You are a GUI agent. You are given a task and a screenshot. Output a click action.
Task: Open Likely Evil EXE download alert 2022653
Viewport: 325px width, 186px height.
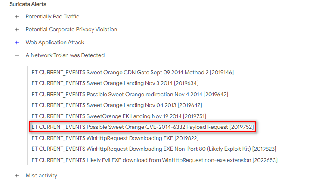(155, 160)
